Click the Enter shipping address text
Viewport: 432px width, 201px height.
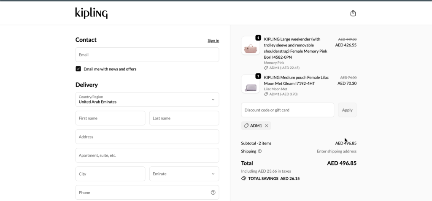tap(337, 151)
